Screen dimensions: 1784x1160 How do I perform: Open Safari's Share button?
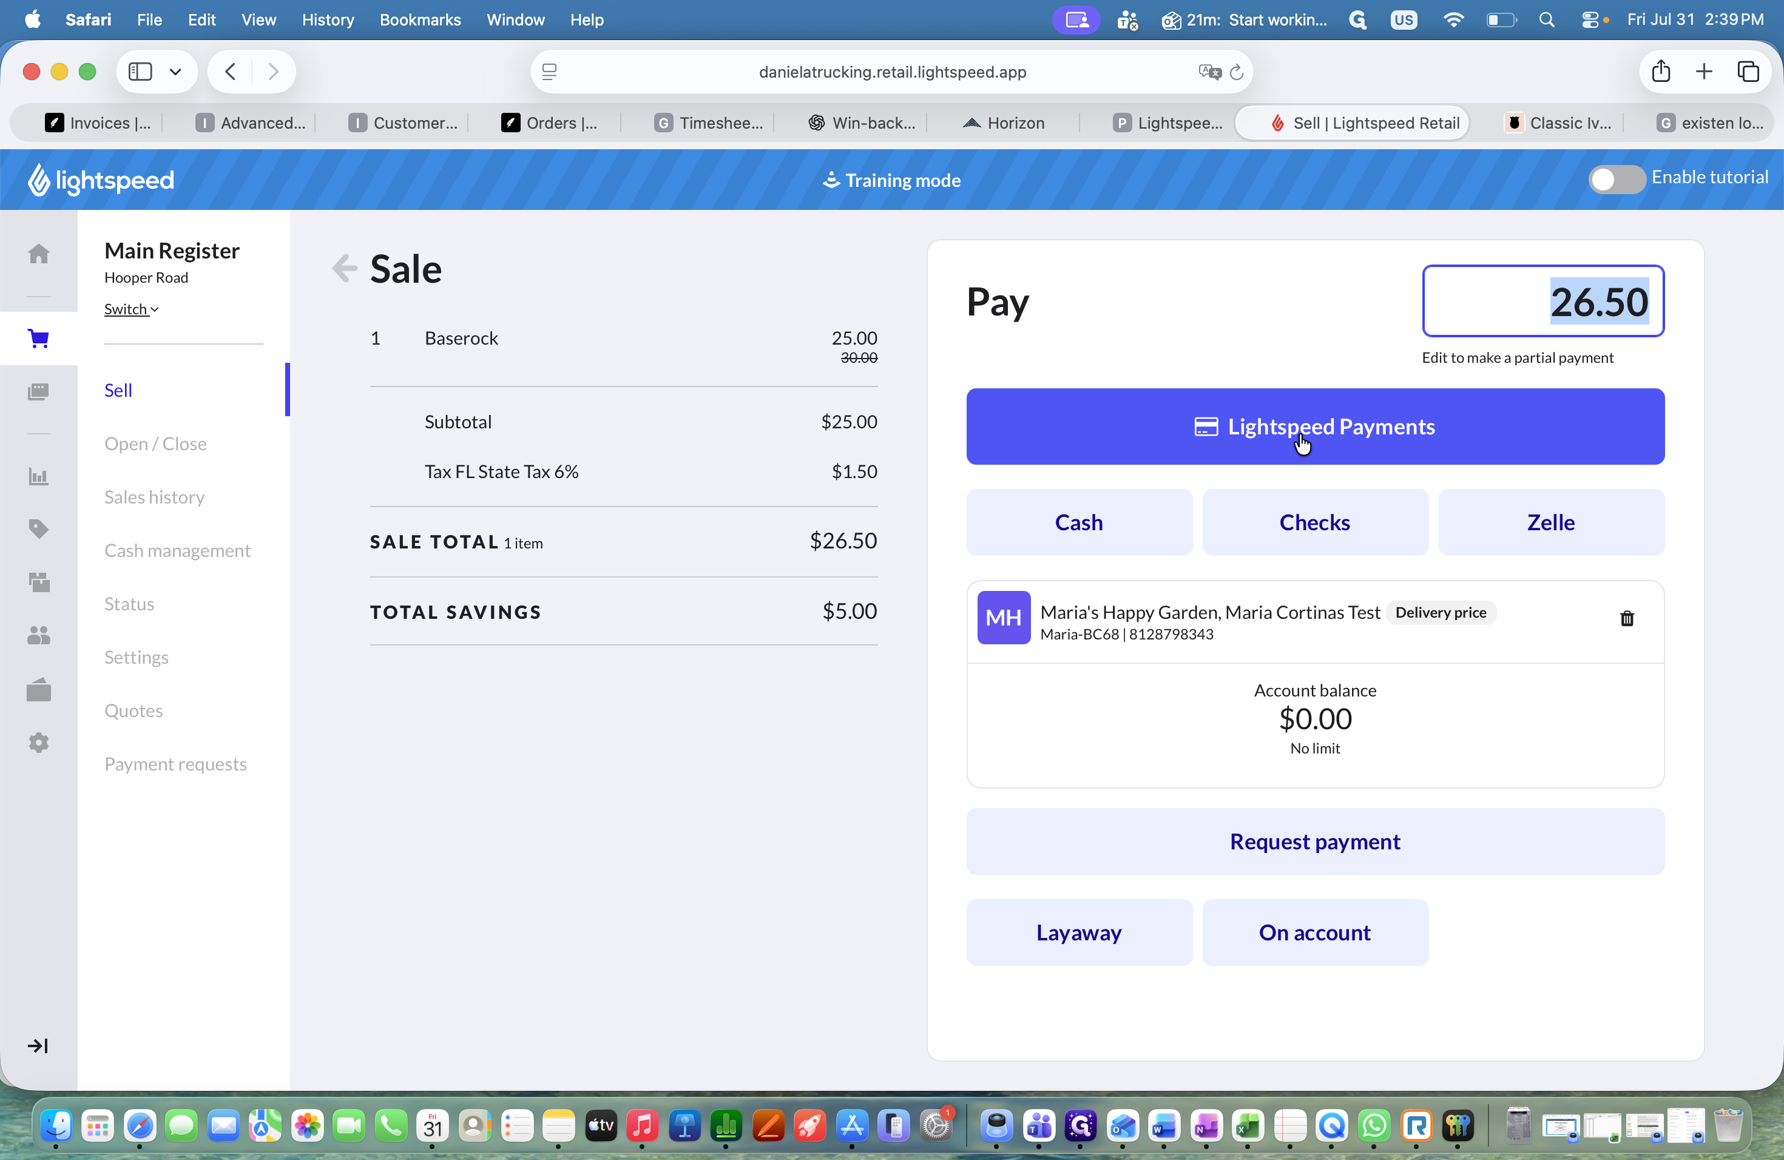[1661, 71]
